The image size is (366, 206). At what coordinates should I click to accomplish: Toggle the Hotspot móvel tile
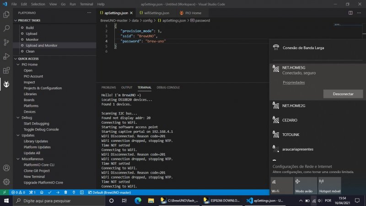point(329,186)
